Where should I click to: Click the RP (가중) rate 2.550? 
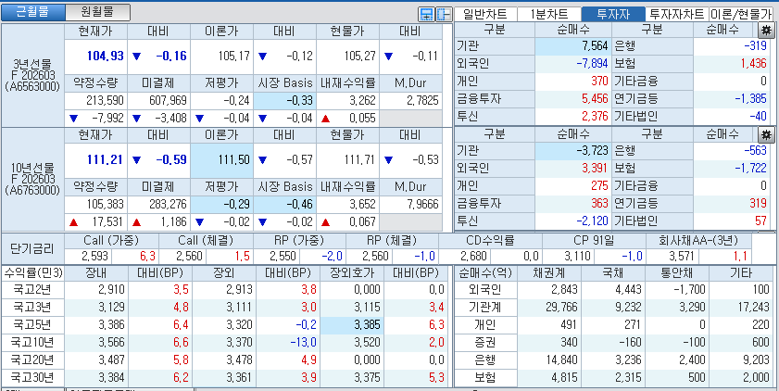284,257
